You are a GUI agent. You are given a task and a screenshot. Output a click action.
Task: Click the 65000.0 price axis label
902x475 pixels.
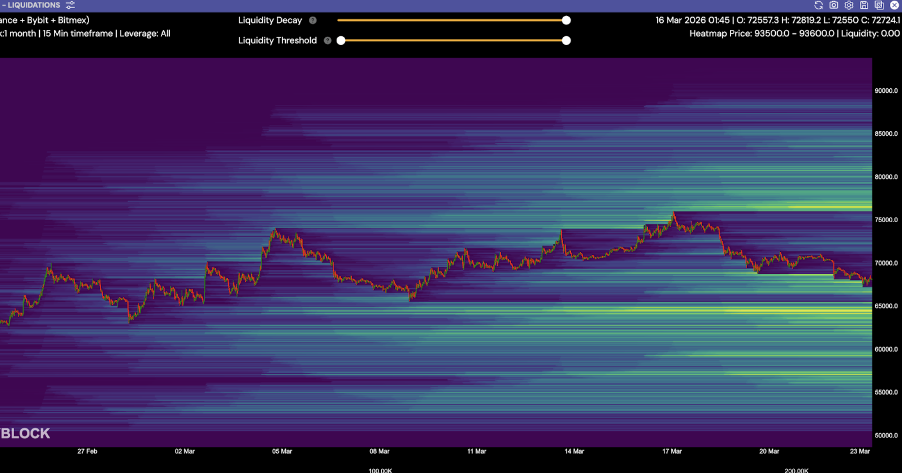[886, 306]
